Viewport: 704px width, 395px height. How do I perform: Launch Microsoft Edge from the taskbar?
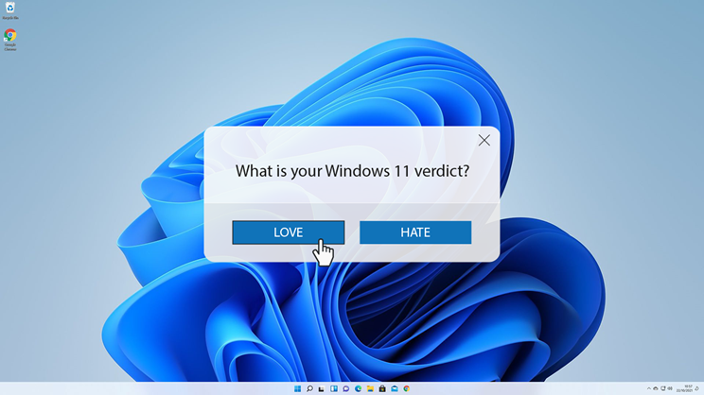tap(358, 388)
